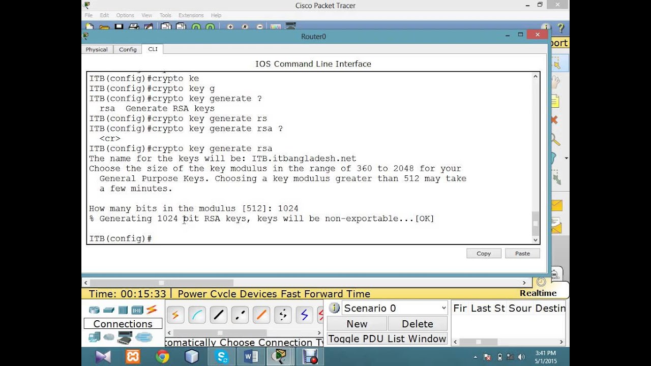Expand the drawing tool dropdown arrow
This screenshot has height=366, width=651.
coord(566,159)
